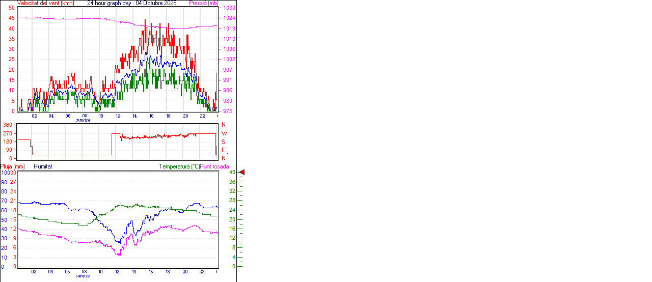Screen dimensions: 652x282
Task: Click the 1030 value on pressure axis
Action: [x=229, y=8]
